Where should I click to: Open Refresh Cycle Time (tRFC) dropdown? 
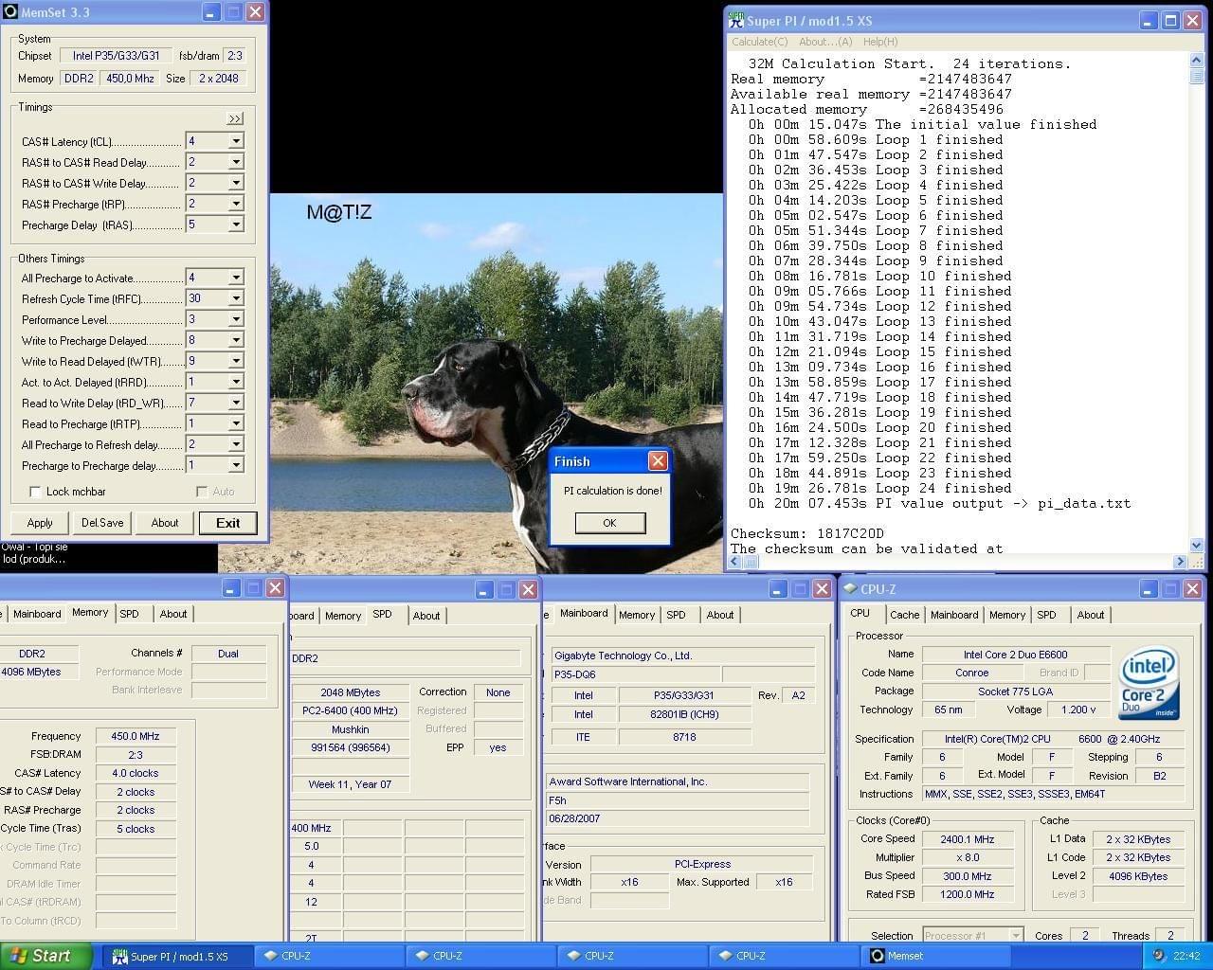click(236, 298)
